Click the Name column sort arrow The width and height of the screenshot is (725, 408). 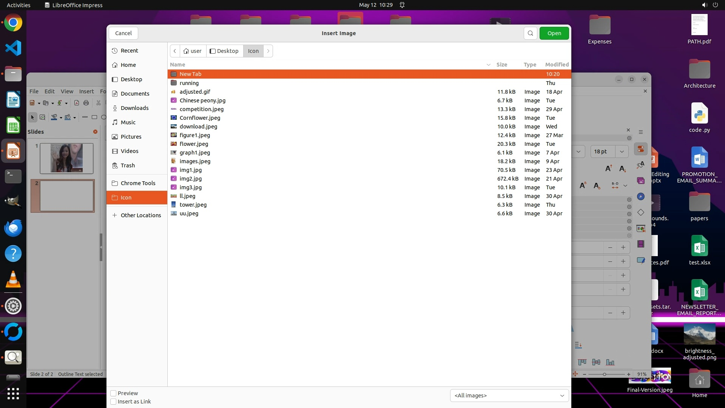click(488, 65)
